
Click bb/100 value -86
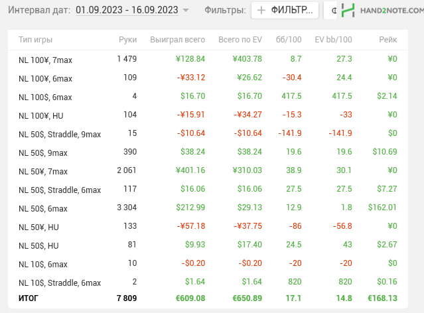(x=295, y=225)
